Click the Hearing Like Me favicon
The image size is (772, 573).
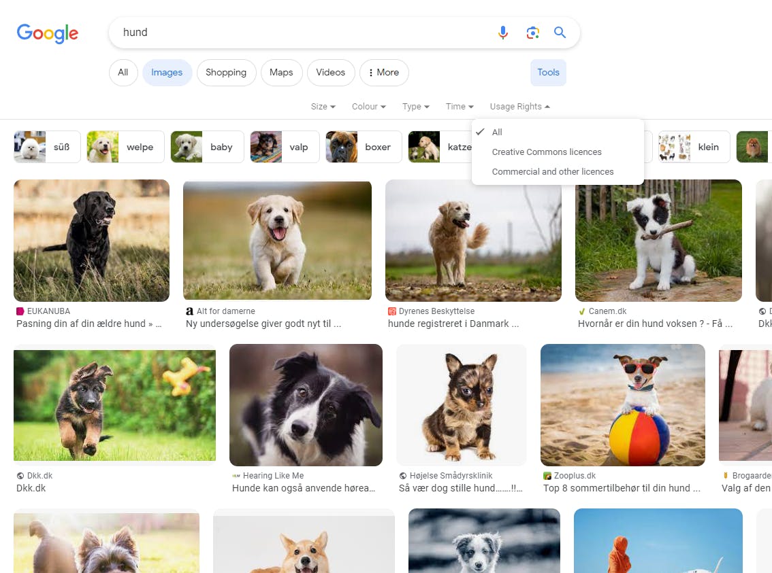(x=236, y=476)
